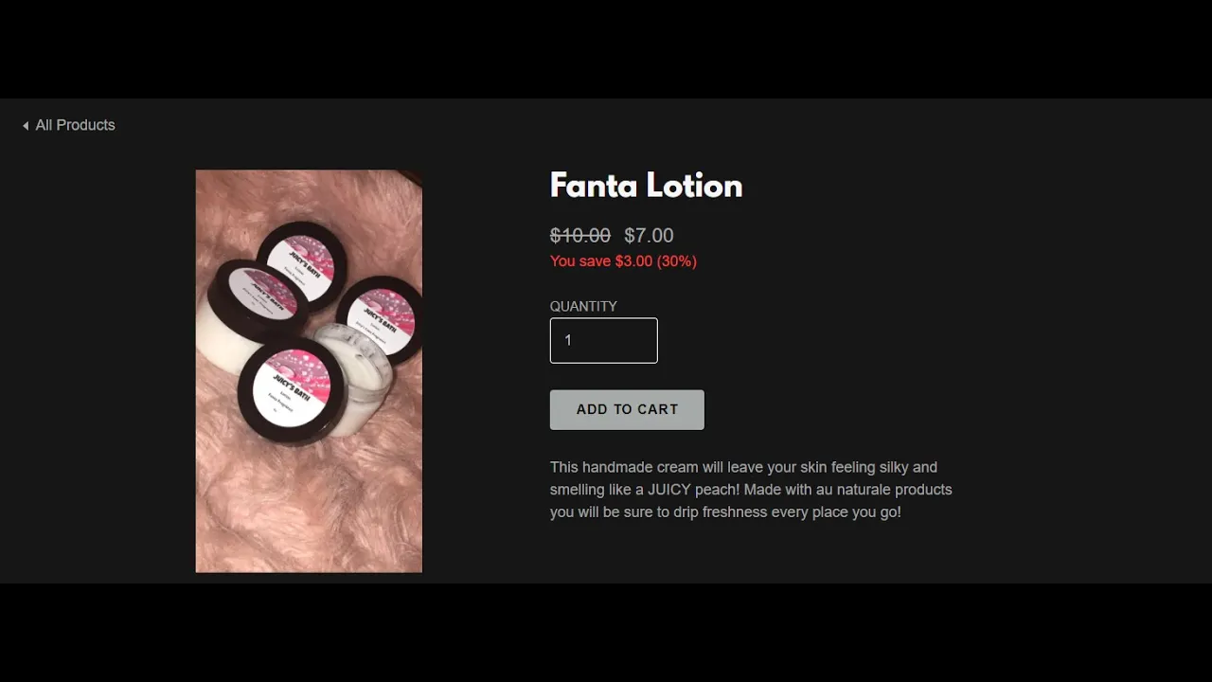Click the back arrow beside All Products
The image size is (1212, 682).
pyautogui.click(x=26, y=126)
